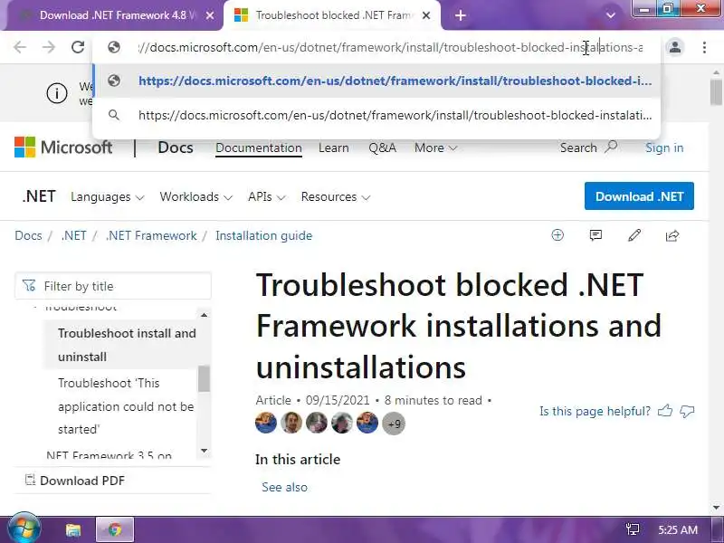Go to Docs breadcrumb
Viewport: 724px width, 543px height.
[28, 235]
